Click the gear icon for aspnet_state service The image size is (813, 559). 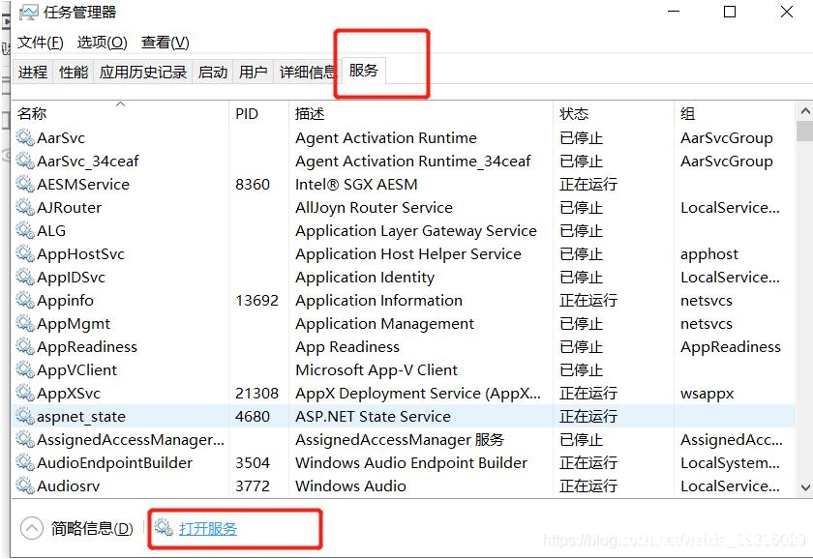(24, 416)
